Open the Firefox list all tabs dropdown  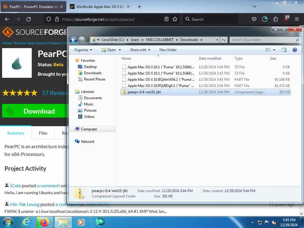[x=255, y=7]
